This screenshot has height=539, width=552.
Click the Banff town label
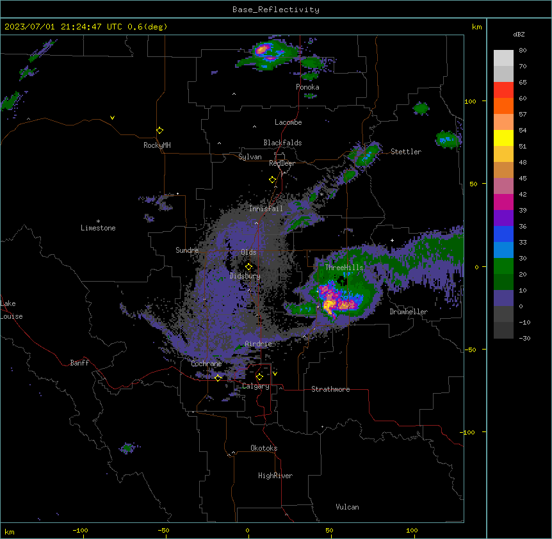[x=79, y=363]
